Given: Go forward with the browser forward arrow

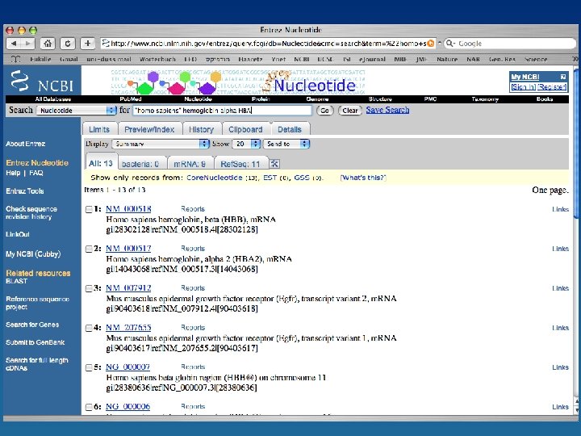Looking at the screenshot, I should point(27,44).
